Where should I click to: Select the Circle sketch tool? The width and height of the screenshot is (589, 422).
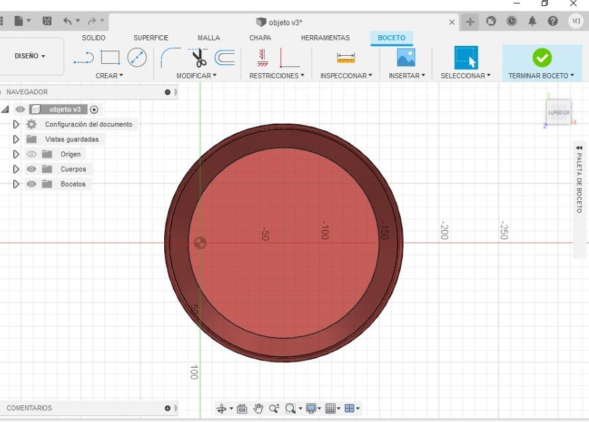(137, 57)
